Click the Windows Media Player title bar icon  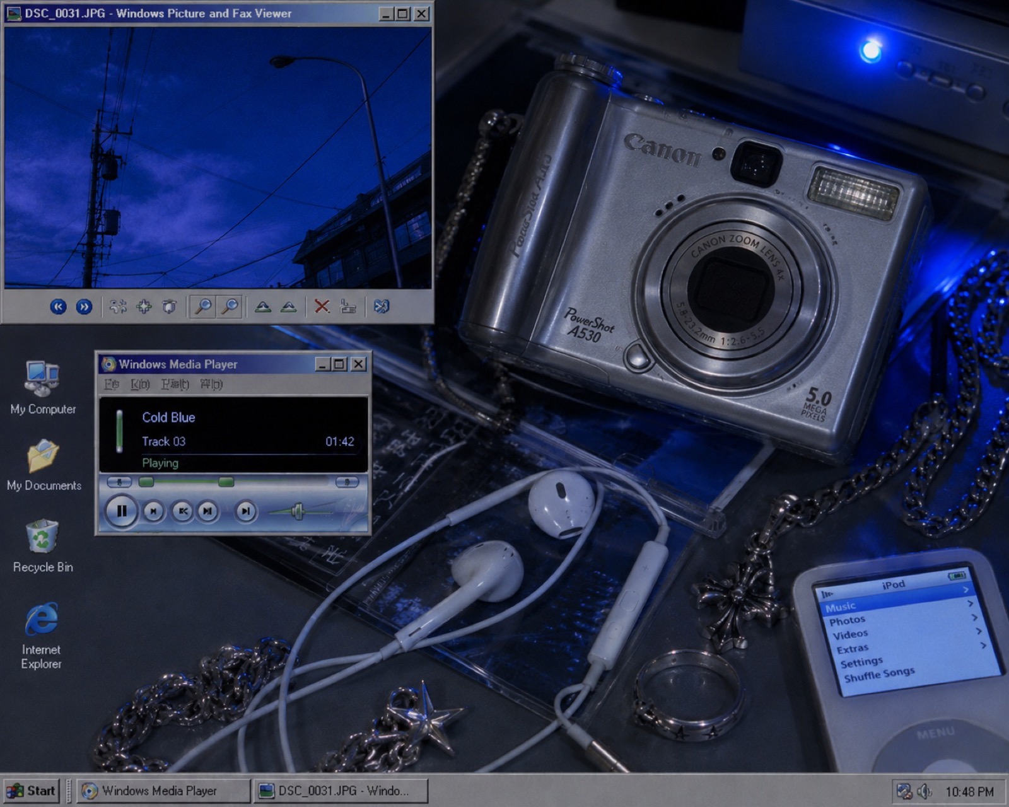click(x=109, y=364)
